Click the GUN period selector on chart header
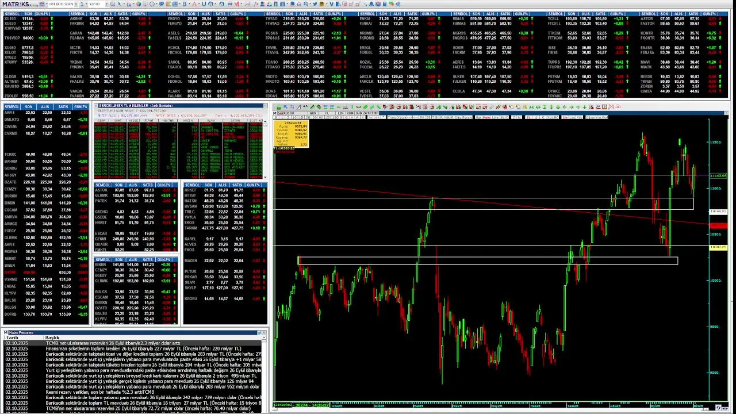This screenshot has height=414, width=736. coord(313,113)
